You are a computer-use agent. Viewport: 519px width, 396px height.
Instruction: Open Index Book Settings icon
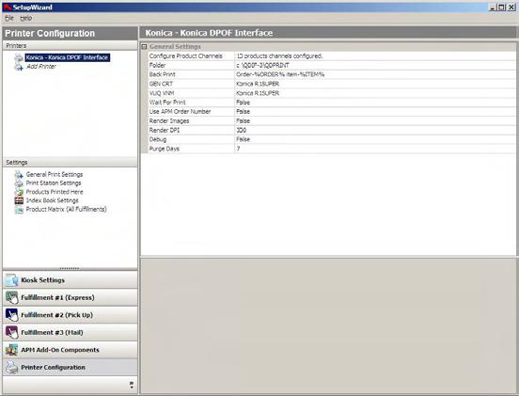[x=19, y=200]
